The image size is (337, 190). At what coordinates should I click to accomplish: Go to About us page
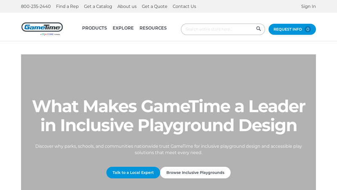(127, 6)
